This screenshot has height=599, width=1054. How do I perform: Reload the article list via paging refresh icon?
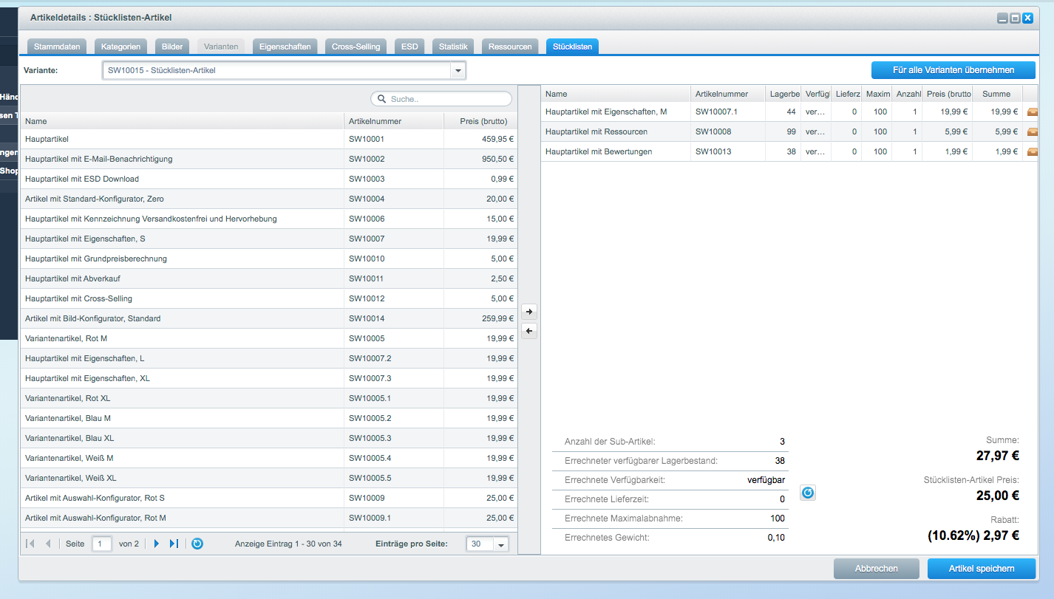pyautogui.click(x=197, y=544)
